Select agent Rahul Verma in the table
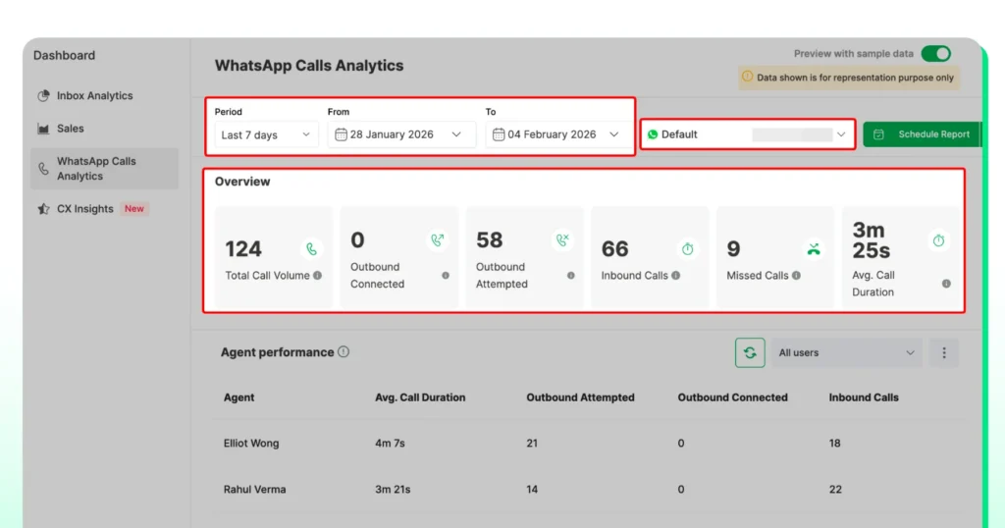The image size is (1005, 528). [x=254, y=490]
